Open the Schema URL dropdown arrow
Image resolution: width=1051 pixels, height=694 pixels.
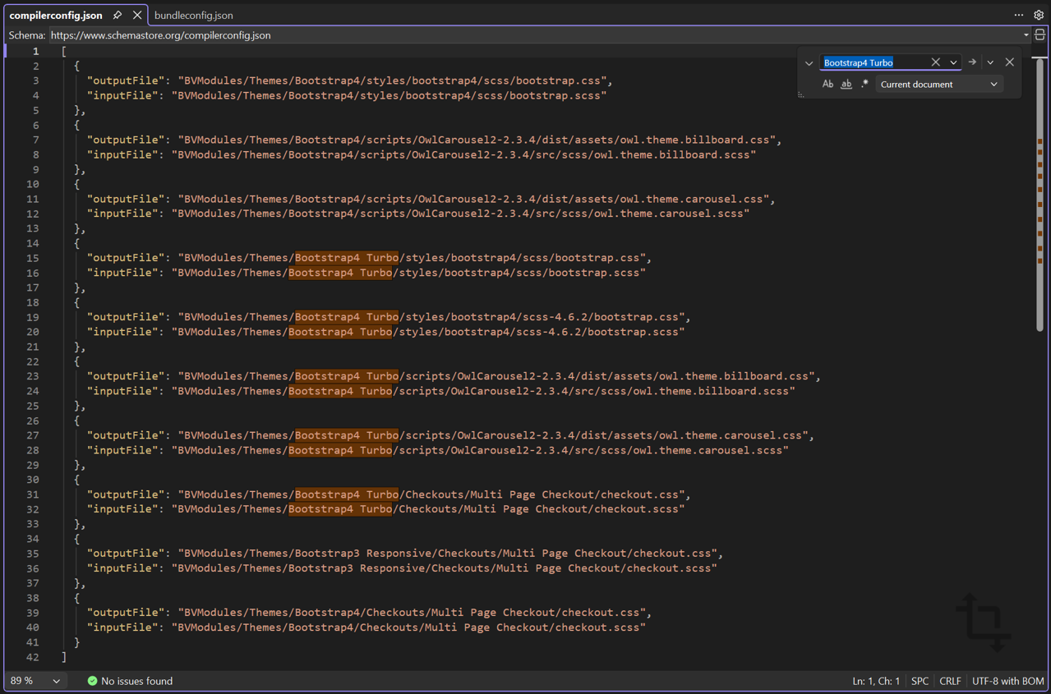coord(1026,35)
